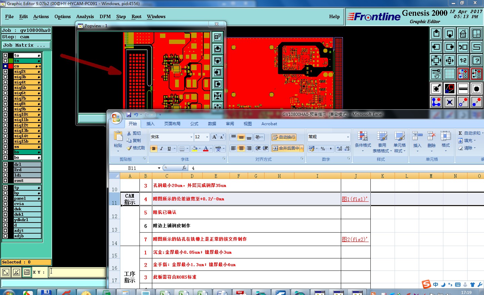Open the question mark help icon
The height and width of the screenshot is (295, 484).
[477, 60]
